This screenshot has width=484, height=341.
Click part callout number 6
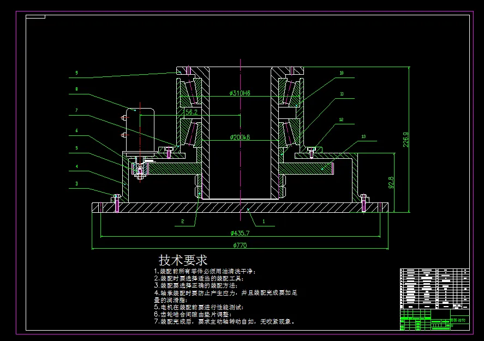(x=76, y=130)
